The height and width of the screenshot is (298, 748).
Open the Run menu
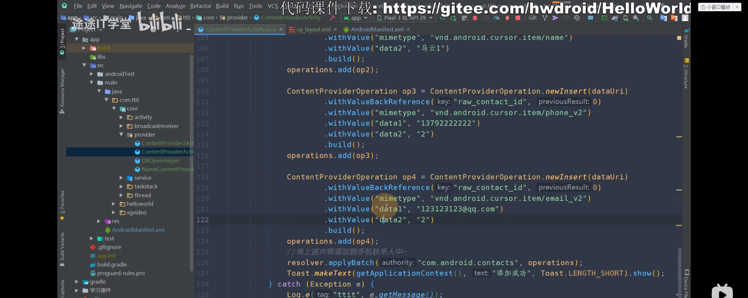238,6
